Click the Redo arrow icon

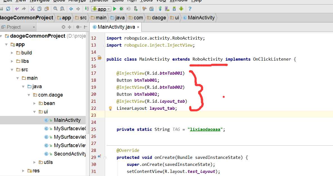click(24, 9)
